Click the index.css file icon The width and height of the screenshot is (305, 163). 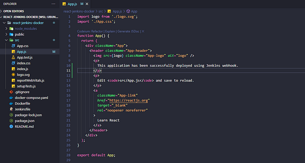[13, 63]
